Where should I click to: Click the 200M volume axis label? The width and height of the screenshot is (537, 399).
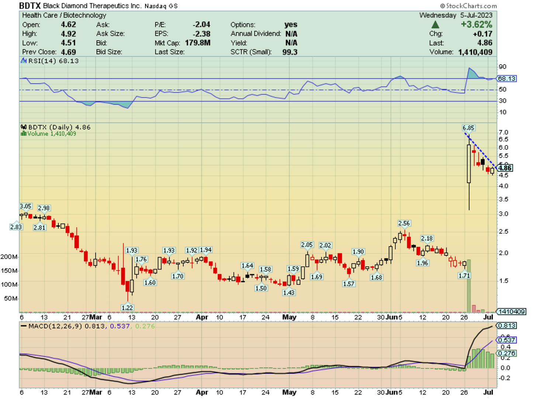point(9,257)
